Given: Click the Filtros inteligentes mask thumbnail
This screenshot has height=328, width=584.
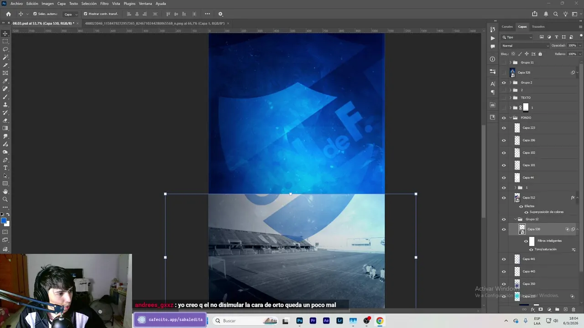Looking at the screenshot, I should (532, 241).
